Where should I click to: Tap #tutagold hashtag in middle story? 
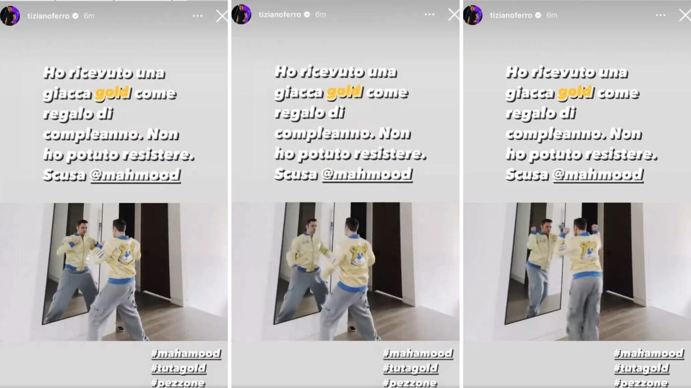pos(410,368)
